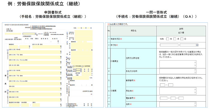The width and height of the screenshot is (210, 109).
Task: Open the 労災 dropdown in application form
Action: pos(79,69)
